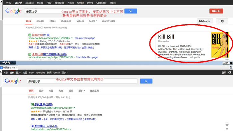Expand the 更多 dropdown in the Chinese black bar
Viewport: 233px width, 131px height.
pos(65,73)
